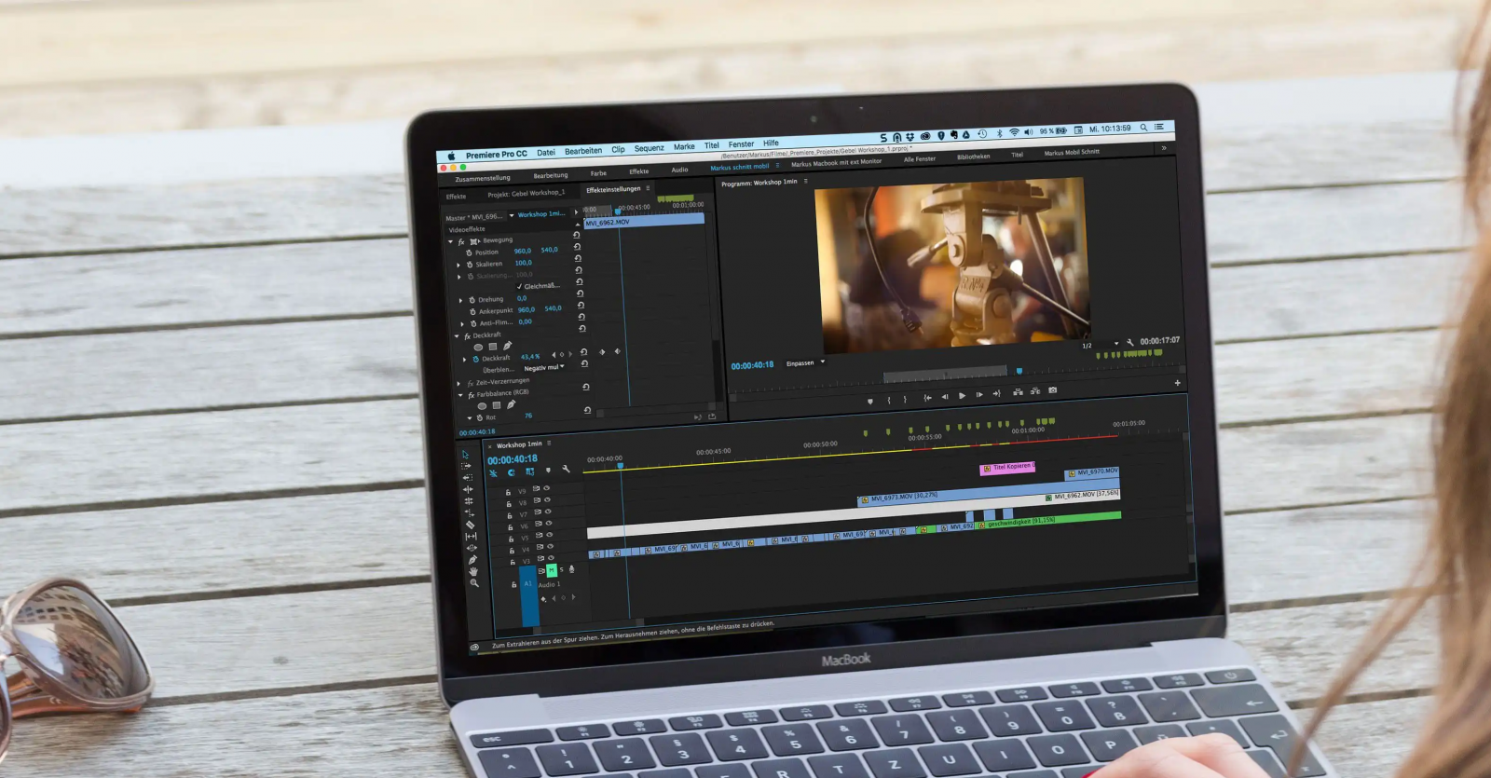Image resolution: width=1491 pixels, height=778 pixels.
Task: Toggle lock on track V8
Action: click(509, 503)
